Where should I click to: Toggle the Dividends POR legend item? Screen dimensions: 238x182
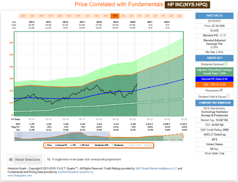(x=100, y=145)
